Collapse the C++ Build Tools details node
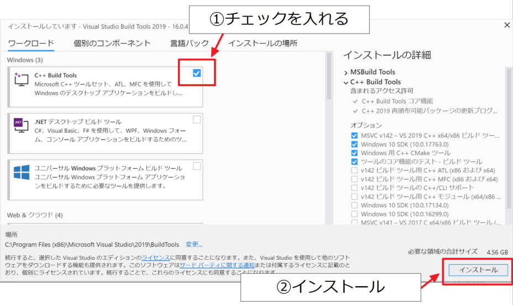 [x=346, y=82]
